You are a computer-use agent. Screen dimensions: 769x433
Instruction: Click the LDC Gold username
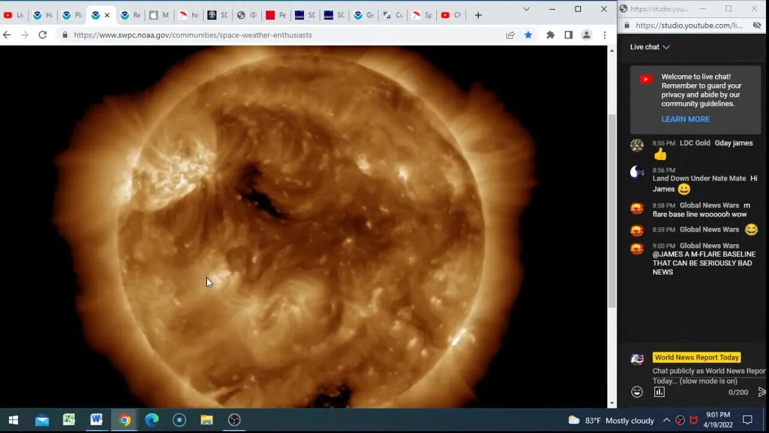(695, 143)
